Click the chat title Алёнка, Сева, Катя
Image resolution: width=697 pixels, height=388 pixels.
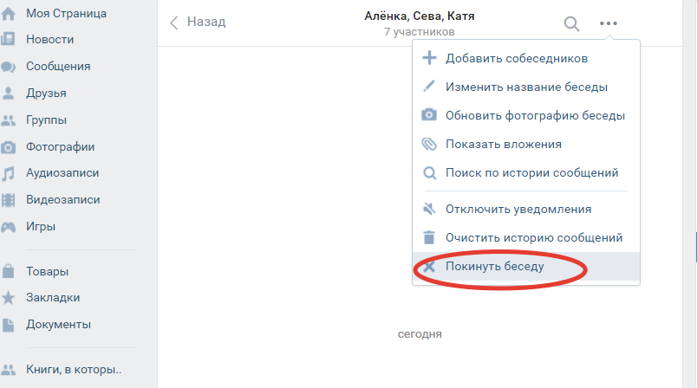coord(420,16)
